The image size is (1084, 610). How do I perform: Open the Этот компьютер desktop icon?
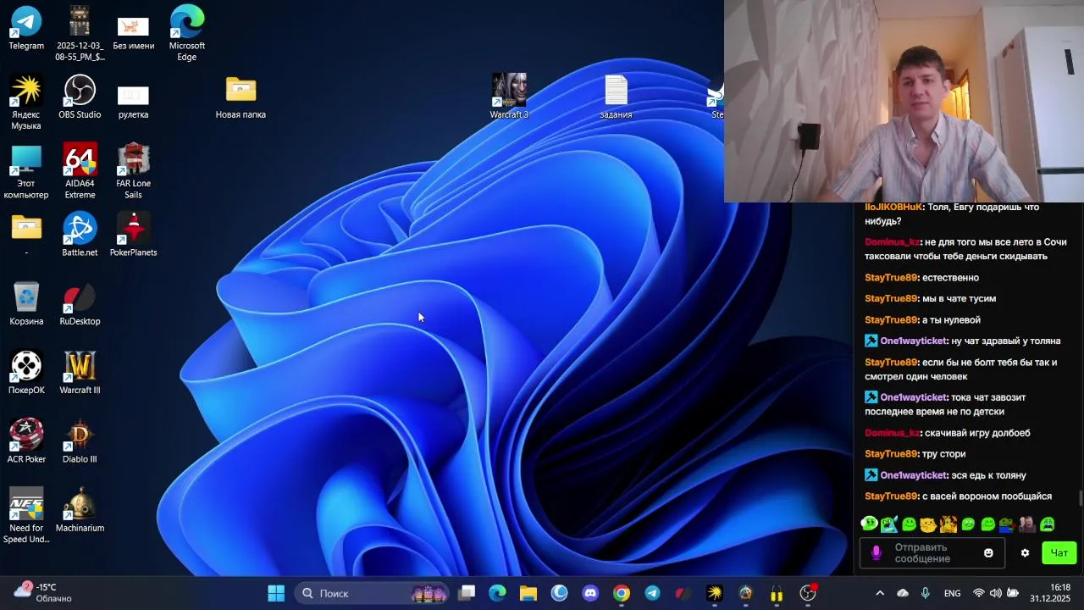(26, 171)
